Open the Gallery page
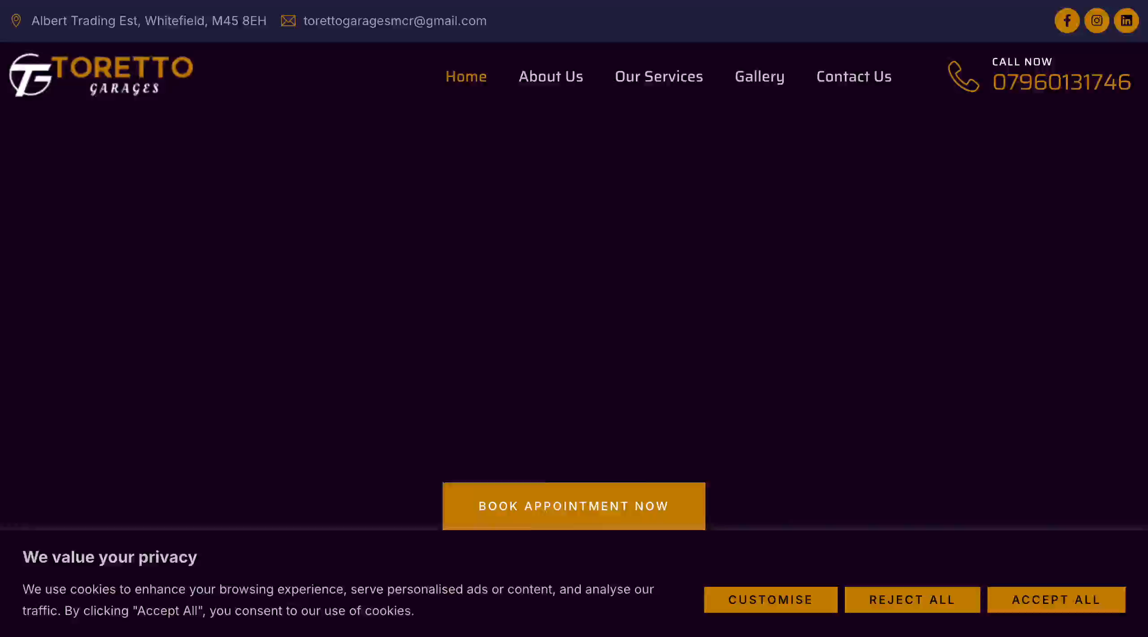Viewport: 1148px width, 637px height. pyautogui.click(x=759, y=76)
